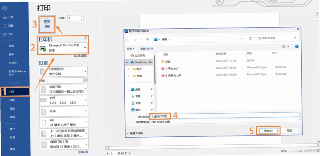Click the current page number box
The width and height of the screenshot is (320, 156).
click(113, 153)
